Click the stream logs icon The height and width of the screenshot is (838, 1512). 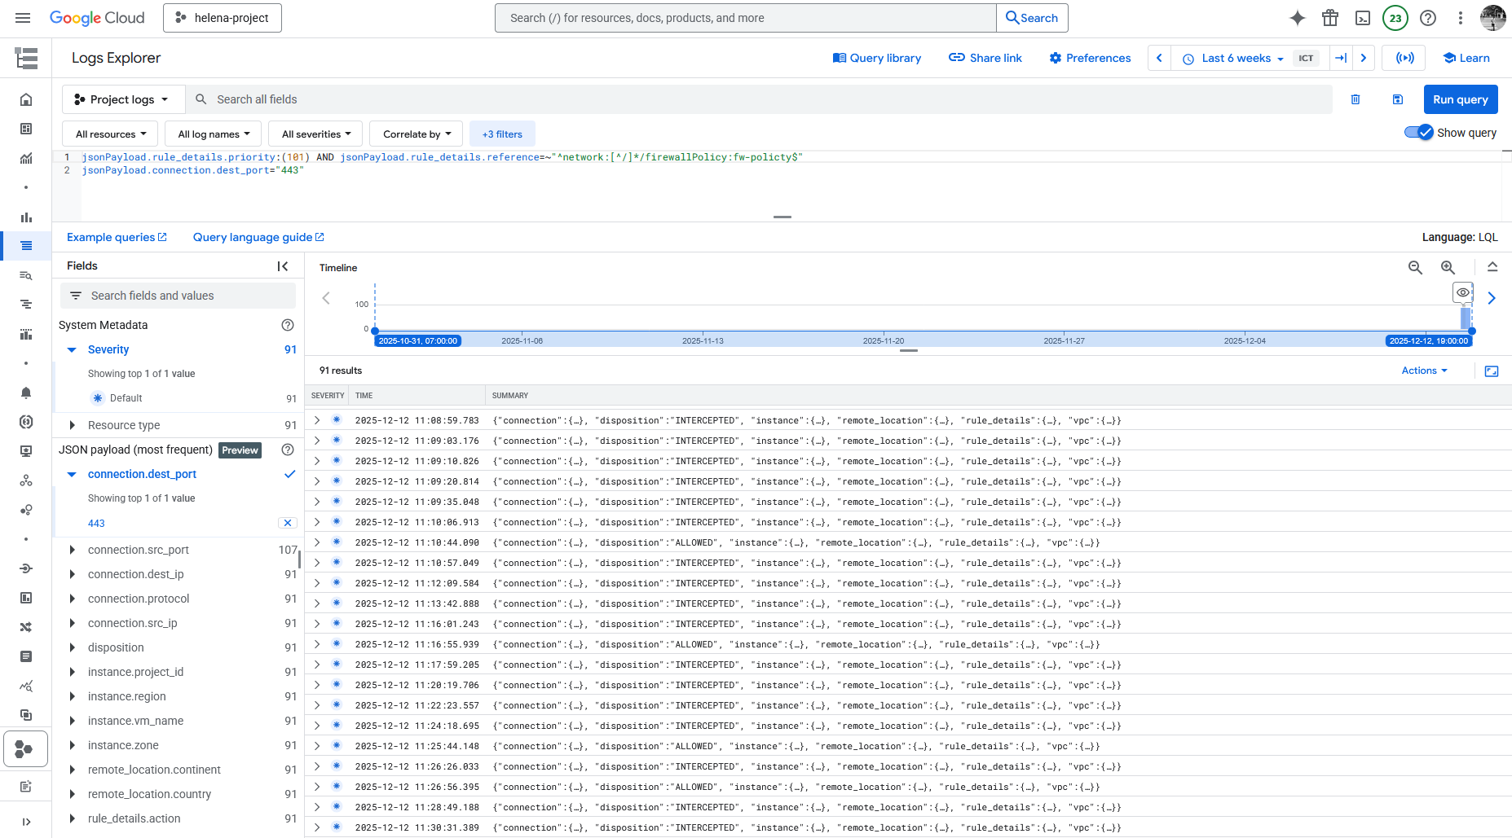(1404, 58)
